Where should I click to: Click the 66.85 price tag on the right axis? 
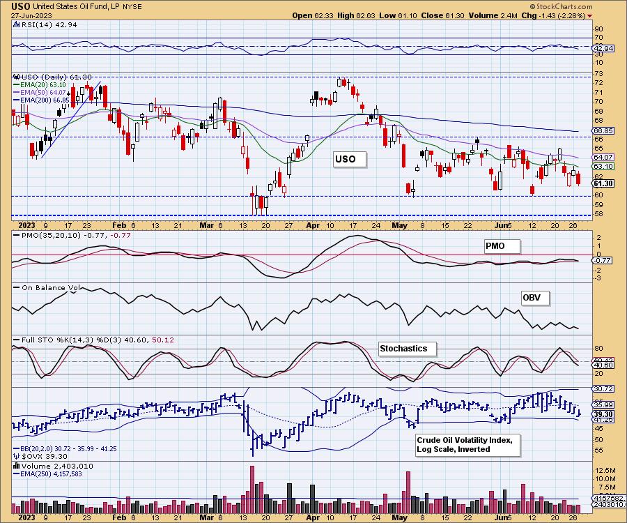(x=603, y=131)
